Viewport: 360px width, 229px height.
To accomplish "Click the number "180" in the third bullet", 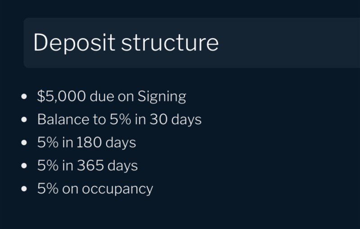I will [89, 142].
